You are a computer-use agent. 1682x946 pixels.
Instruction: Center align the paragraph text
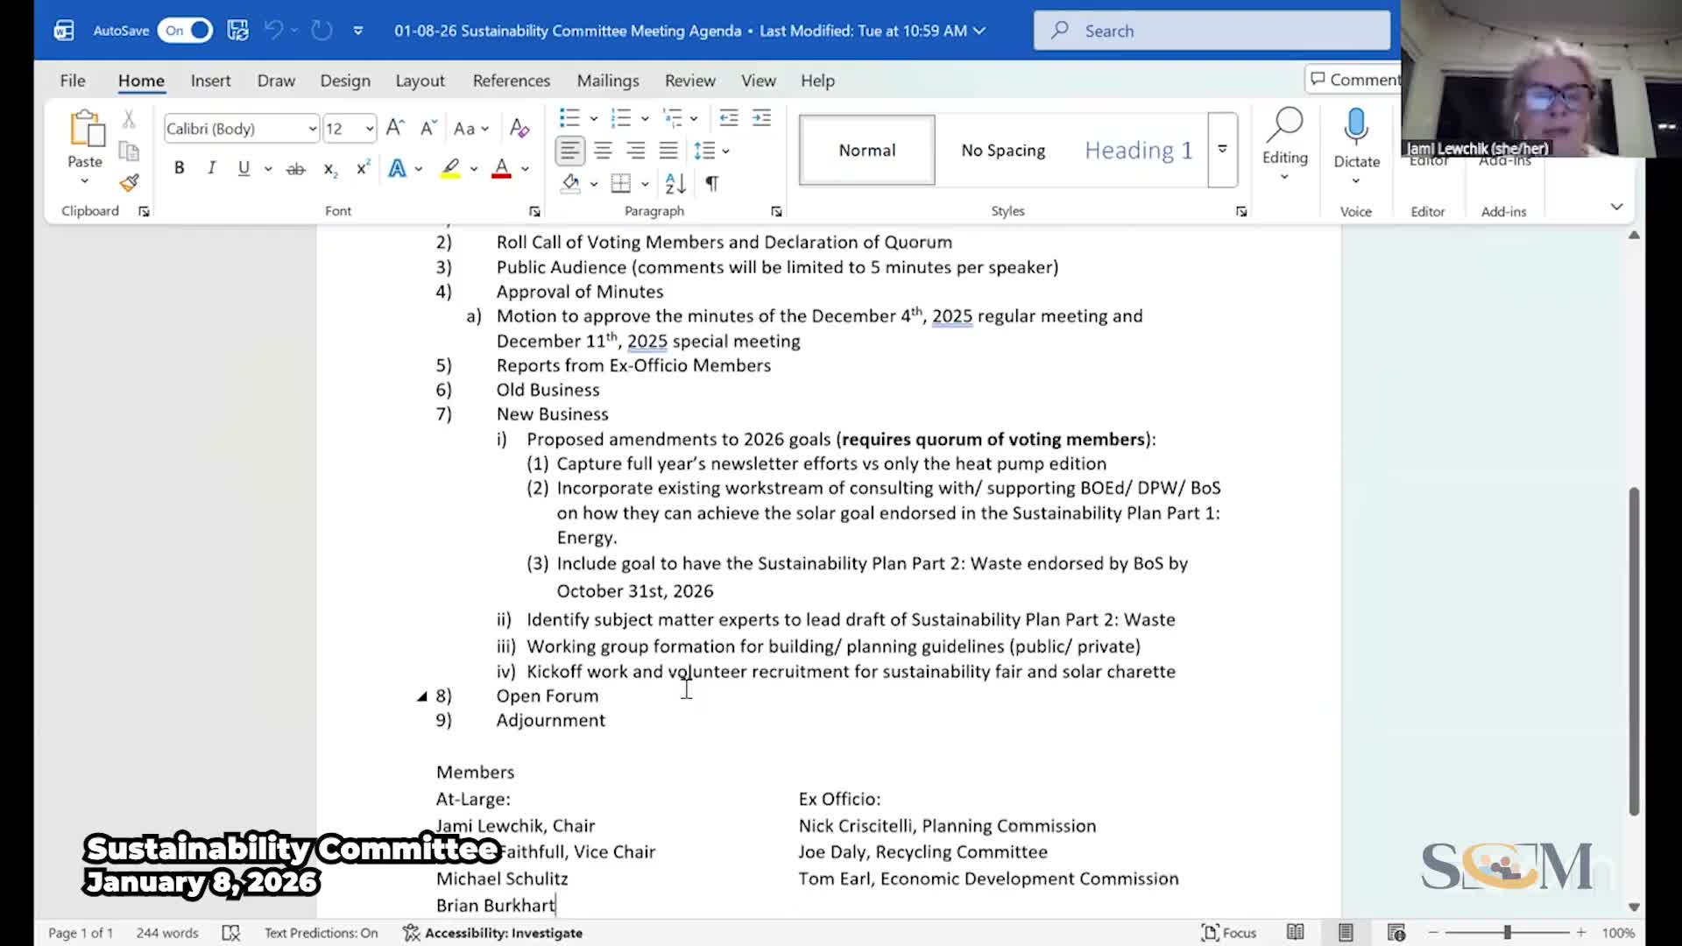point(603,151)
